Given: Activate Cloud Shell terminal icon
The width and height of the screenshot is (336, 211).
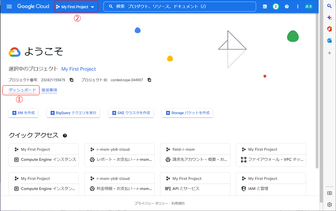Looking at the screenshot, I should coord(265,6).
